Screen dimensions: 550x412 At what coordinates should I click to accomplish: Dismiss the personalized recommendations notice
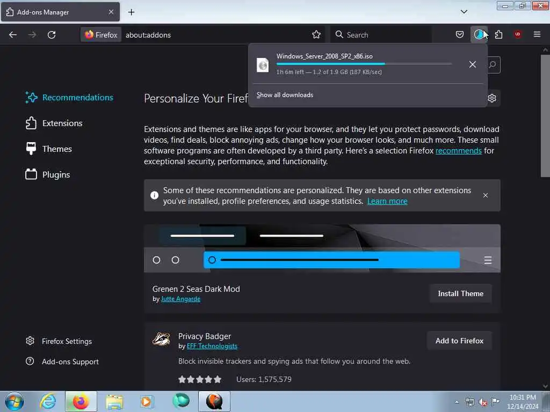[486, 195]
